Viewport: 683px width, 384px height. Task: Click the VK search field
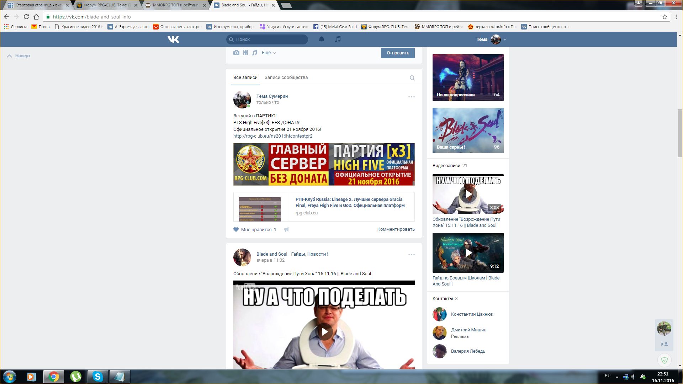click(267, 39)
